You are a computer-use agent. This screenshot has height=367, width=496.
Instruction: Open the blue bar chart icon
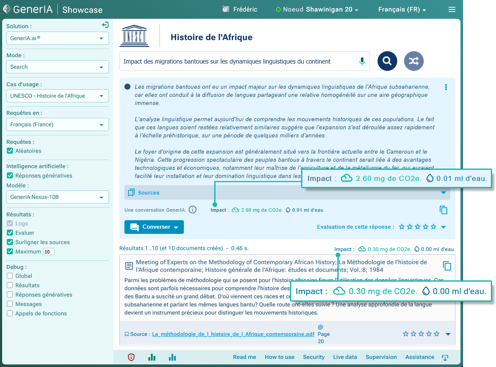[x=172, y=357]
